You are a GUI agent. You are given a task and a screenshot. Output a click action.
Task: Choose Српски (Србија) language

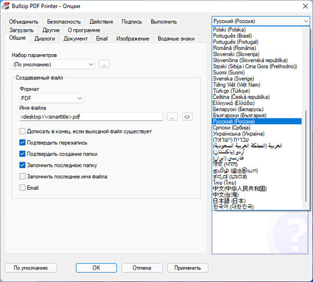pyautogui.click(x=257, y=128)
